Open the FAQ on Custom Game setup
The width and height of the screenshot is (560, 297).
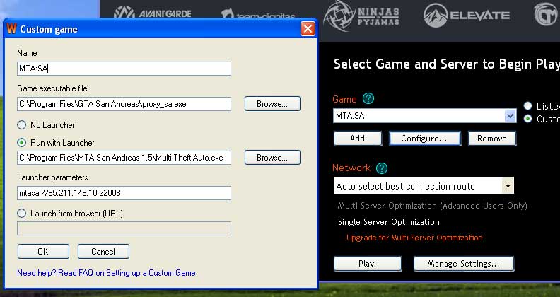106,272
